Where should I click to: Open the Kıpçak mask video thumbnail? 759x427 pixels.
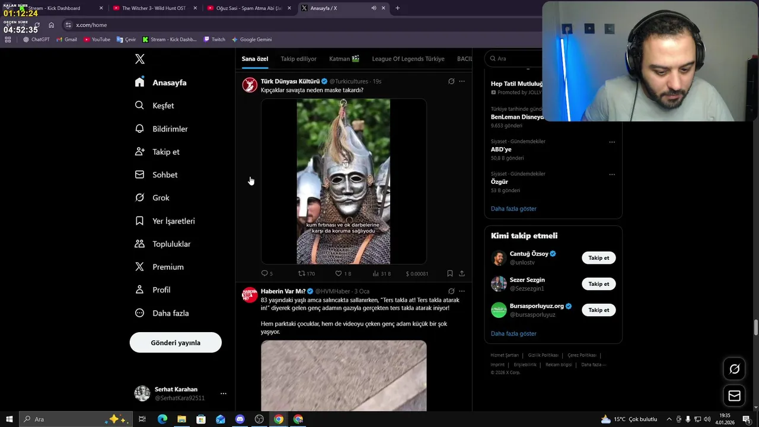tap(343, 181)
